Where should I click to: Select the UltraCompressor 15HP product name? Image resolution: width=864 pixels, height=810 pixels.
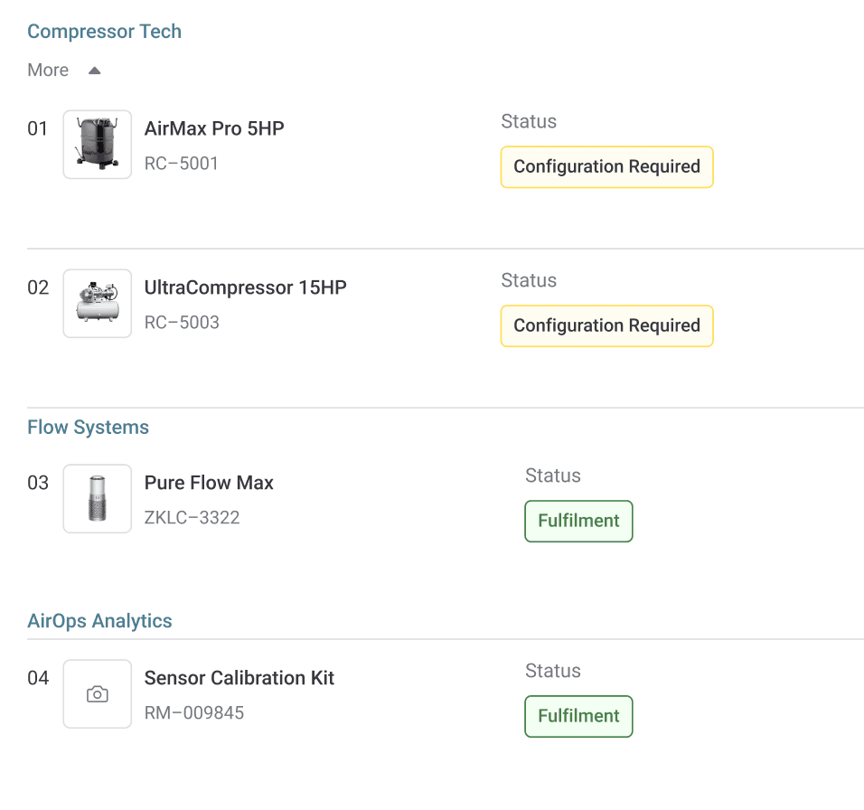click(245, 287)
